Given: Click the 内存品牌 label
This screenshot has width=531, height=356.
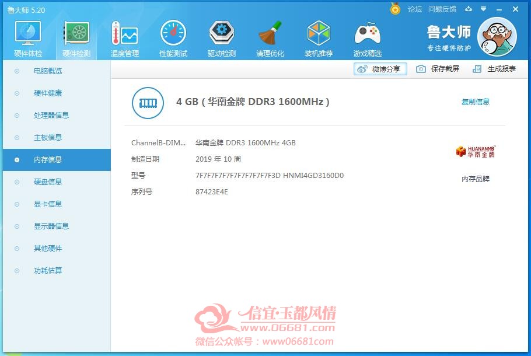Looking at the screenshot, I should click(x=476, y=179).
